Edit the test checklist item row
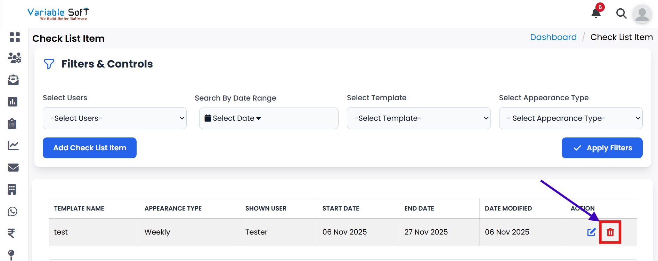The width and height of the screenshot is (658, 261). [x=591, y=232]
